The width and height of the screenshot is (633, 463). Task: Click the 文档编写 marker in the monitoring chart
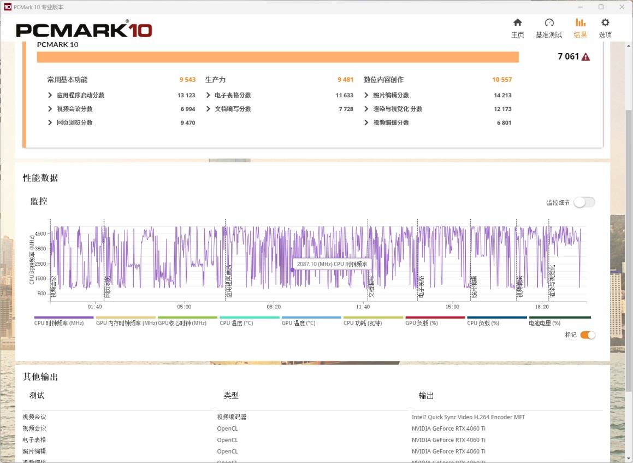coord(371,287)
